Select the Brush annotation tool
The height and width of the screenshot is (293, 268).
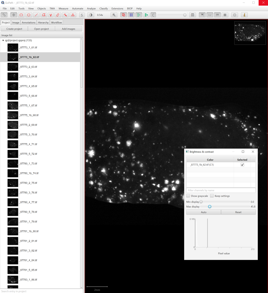[x=58, y=15]
